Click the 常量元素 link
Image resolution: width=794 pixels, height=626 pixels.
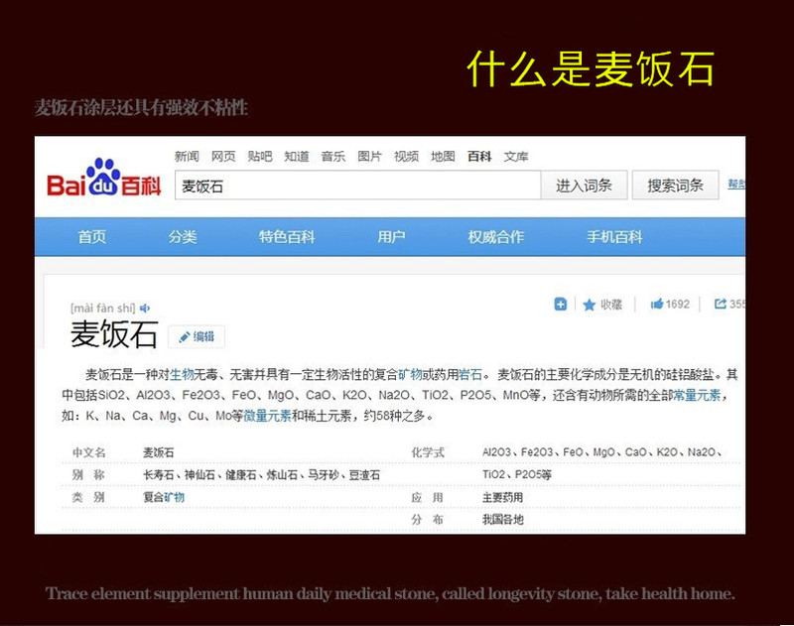[x=697, y=395]
